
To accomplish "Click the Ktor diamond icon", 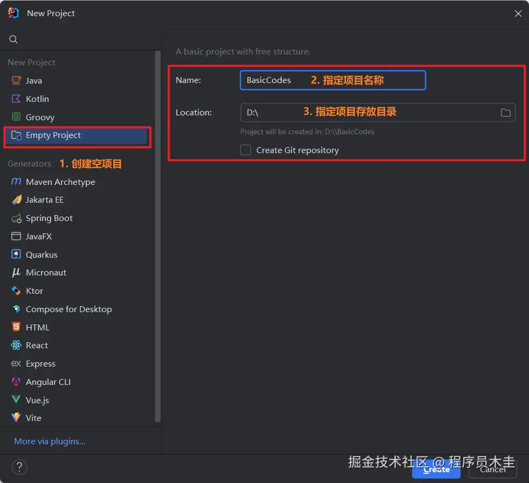I will (16, 291).
